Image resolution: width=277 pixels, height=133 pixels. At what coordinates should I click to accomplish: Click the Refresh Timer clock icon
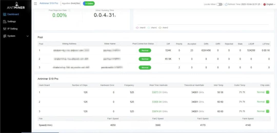[226, 4]
